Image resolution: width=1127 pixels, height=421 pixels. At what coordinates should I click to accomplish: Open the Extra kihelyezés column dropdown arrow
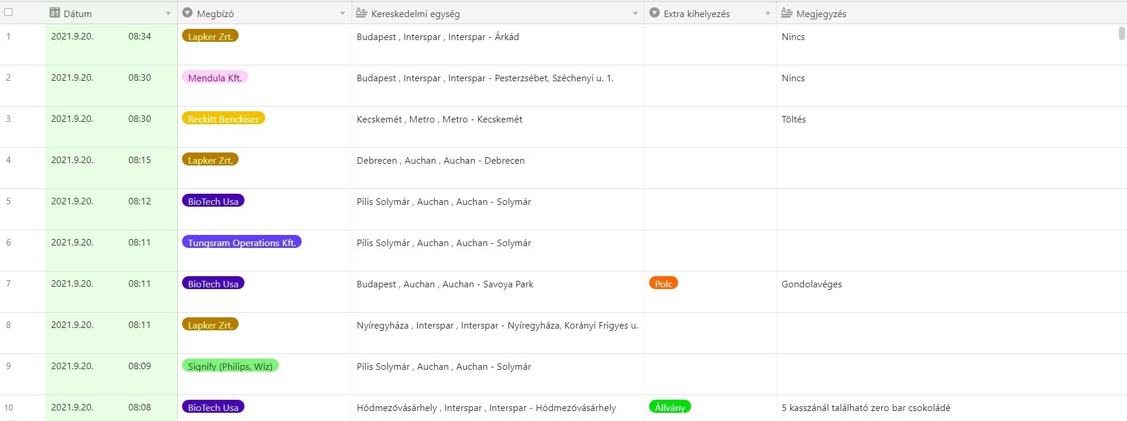pos(768,14)
